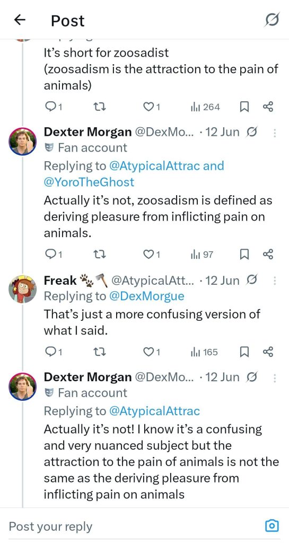
Task: Open the @DexMorgue mention link
Action: pos(146,296)
